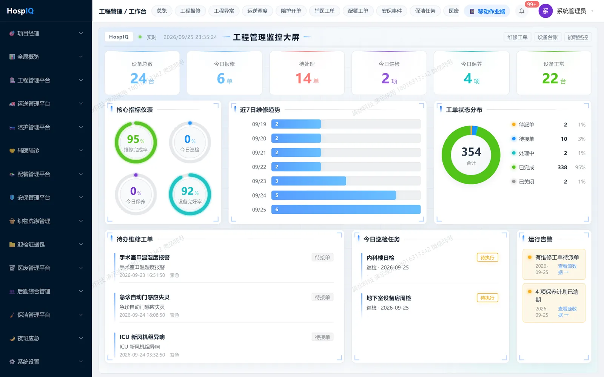Expand the 系统设置 menu chevron

pos(81,362)
